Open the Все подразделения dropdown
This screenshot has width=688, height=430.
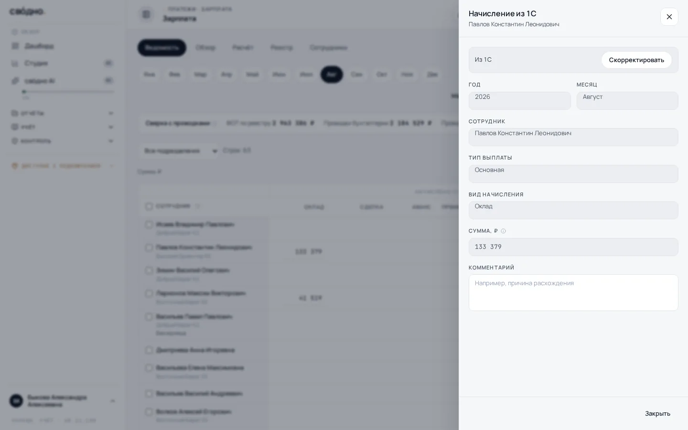tap(180, 151)
